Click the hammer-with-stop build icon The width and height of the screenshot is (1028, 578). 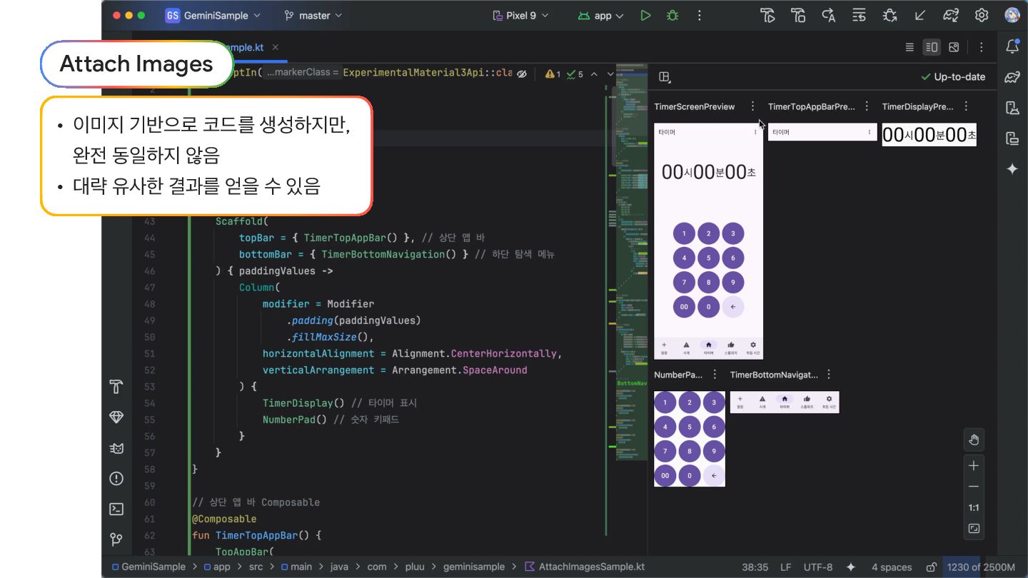click(798, 15)
